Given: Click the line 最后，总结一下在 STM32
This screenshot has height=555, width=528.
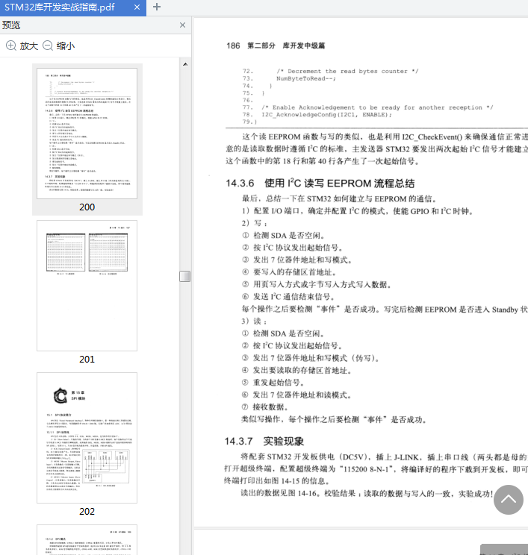Looking at the screenshot, I should tap(341, 198).
